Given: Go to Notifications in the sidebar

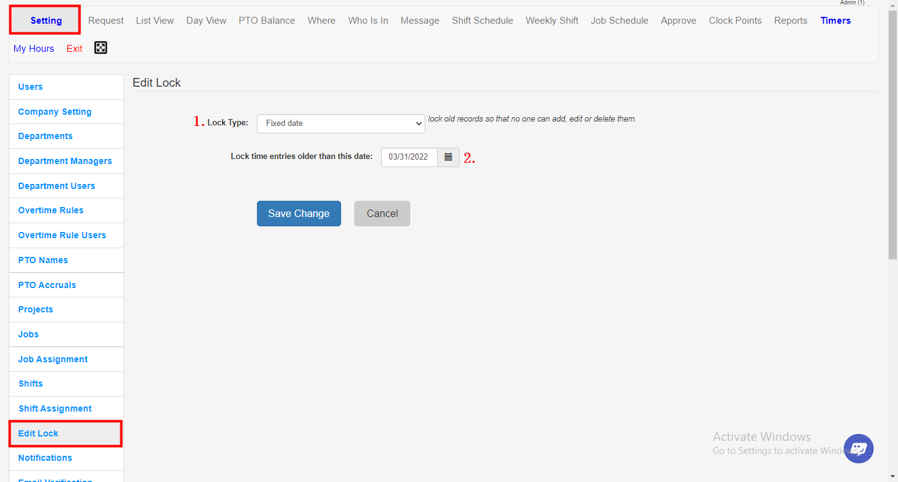Looking at the screenshot, I should (45, 458).
